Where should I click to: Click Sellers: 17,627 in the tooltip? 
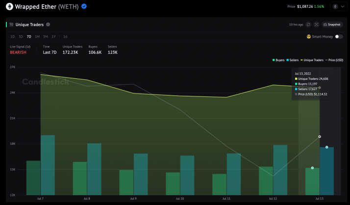click(306, 89)
